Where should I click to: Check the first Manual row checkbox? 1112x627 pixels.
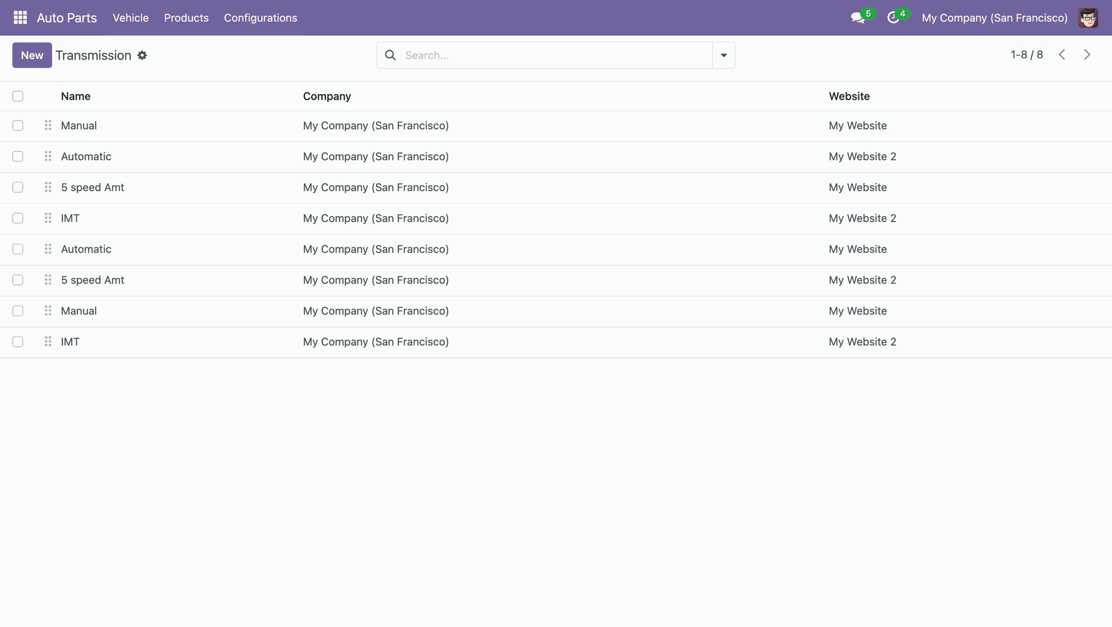point(18,126)
